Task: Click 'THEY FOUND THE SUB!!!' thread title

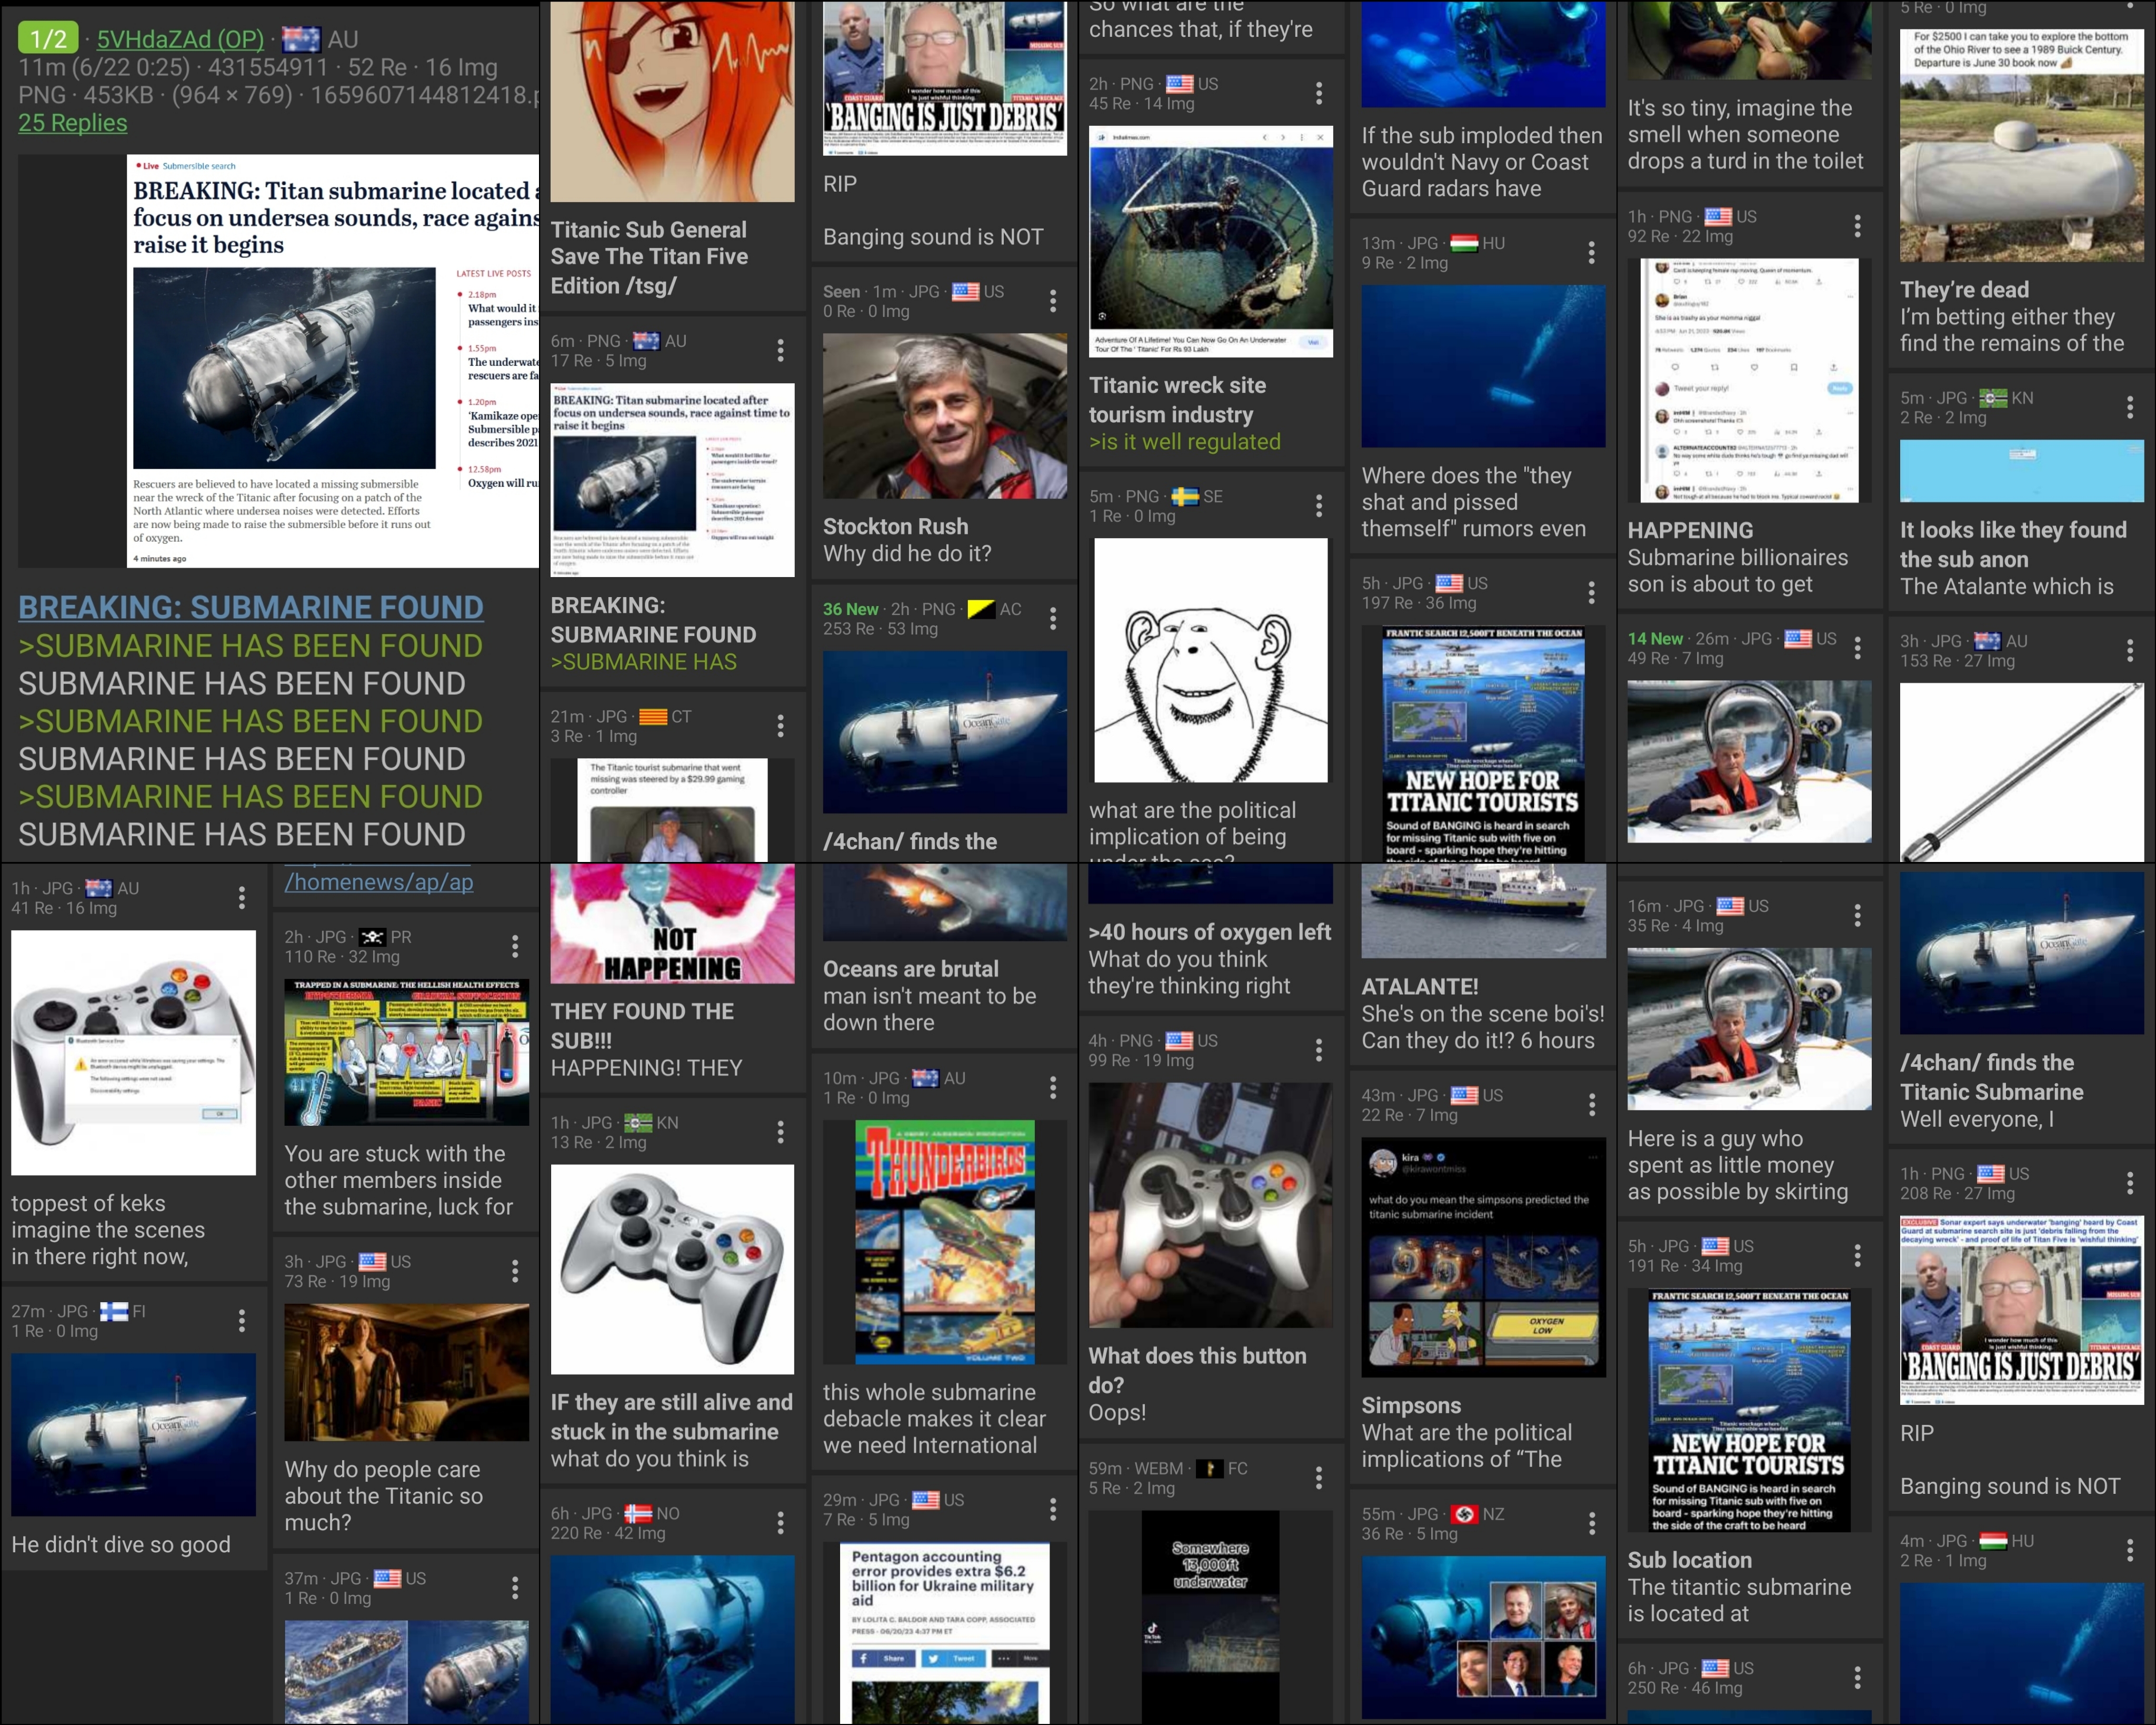Action: [642, 1026]
